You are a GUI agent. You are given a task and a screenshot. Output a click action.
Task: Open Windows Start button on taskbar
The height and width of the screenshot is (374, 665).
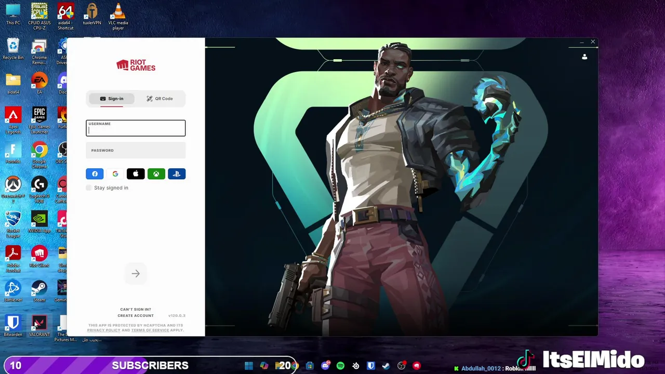tap(249, 366)
